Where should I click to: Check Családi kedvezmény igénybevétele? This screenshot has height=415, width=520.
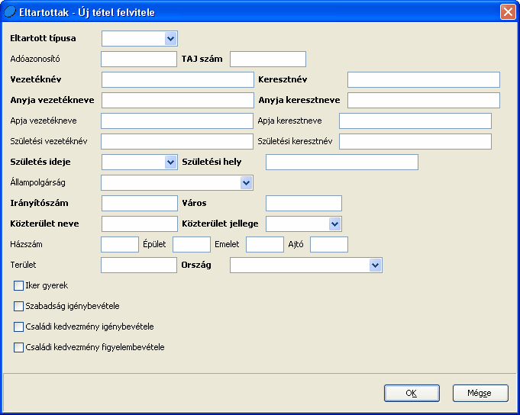click(18, 327)
